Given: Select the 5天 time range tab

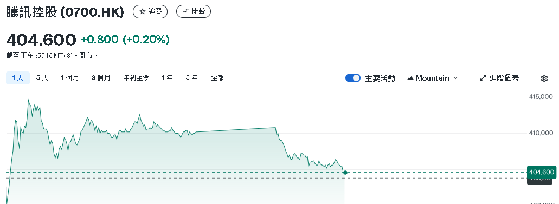Looking at the screenshot, I should click(42, 78).
